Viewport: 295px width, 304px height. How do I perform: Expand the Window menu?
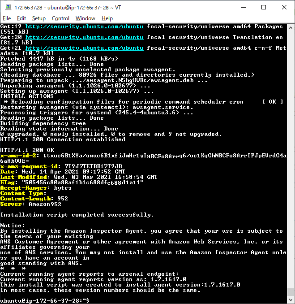[x=85, y=18]
